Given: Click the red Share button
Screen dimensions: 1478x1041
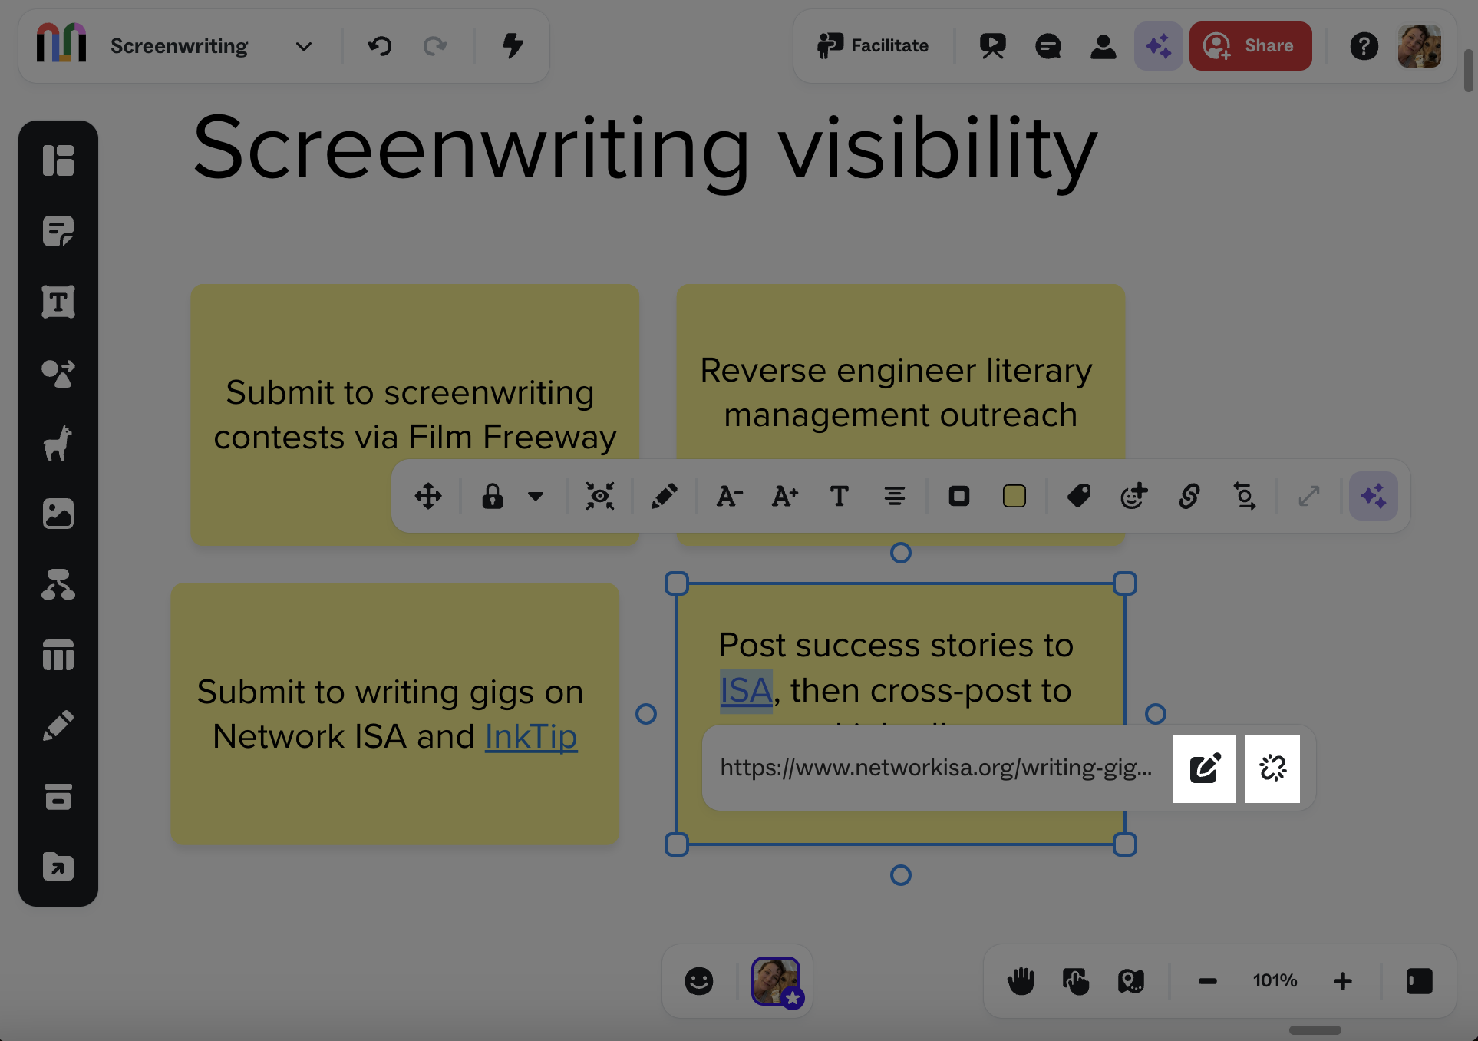Looking at the screenshot, I should 1251,46.
